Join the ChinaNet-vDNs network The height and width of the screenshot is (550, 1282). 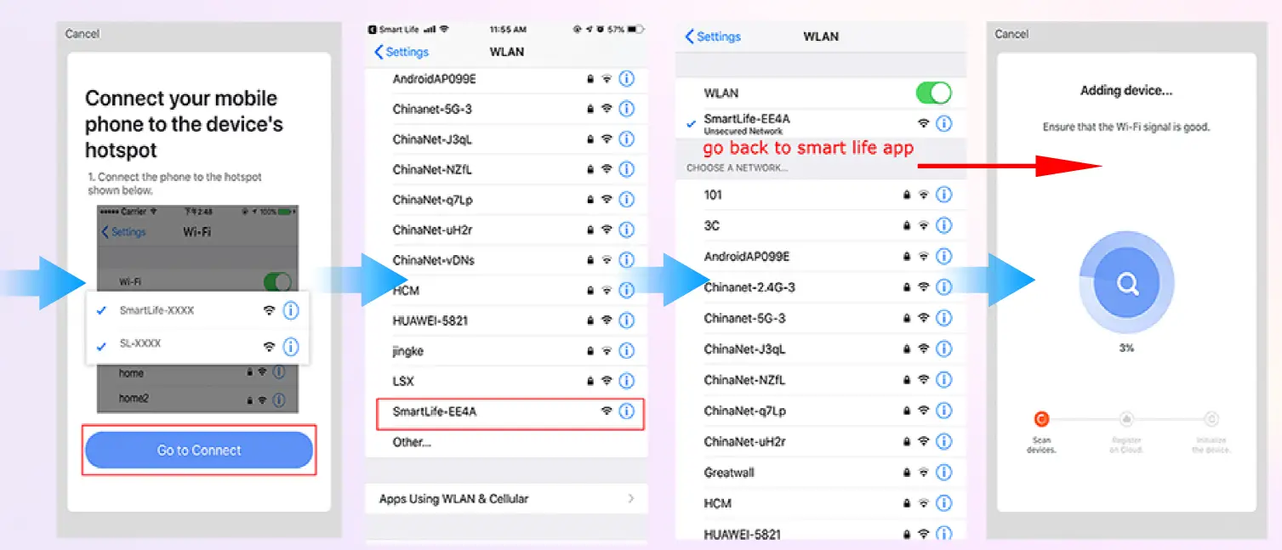(x=507, y=260)
